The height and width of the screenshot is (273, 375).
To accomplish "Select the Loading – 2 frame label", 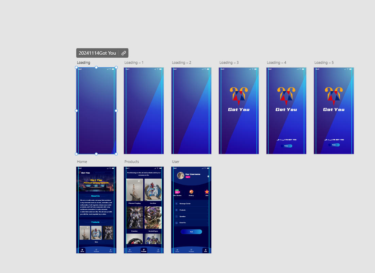I will tap(181, 63).
